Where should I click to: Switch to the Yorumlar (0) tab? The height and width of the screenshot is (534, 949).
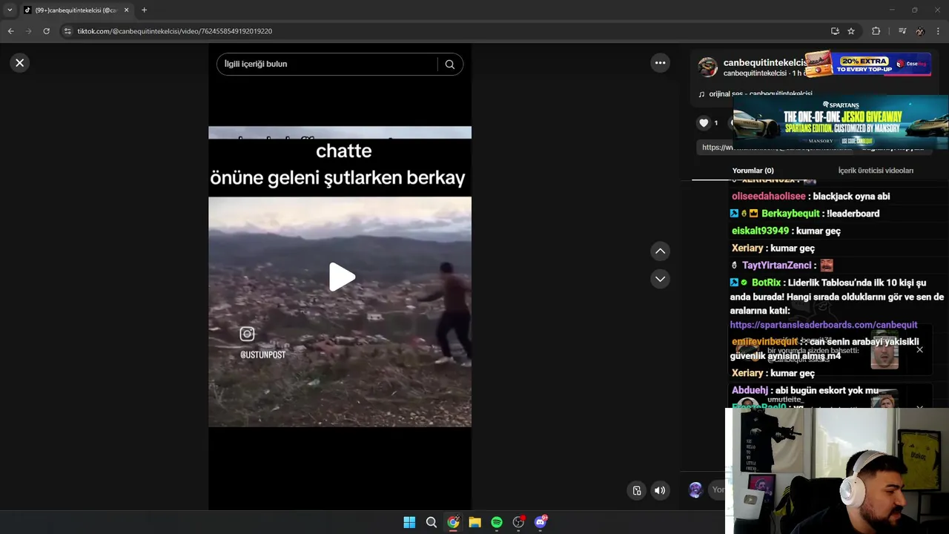click(753, 171)
